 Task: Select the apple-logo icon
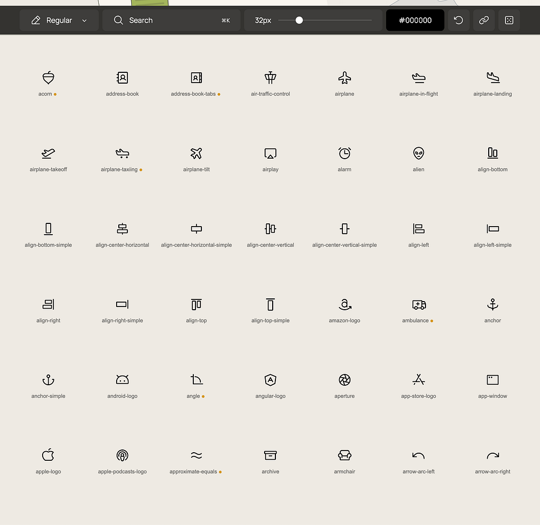point(48,455)
